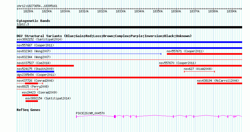
Task: Select nsv557667 (Cooper2011) variant label
Action: coord(35,45)
